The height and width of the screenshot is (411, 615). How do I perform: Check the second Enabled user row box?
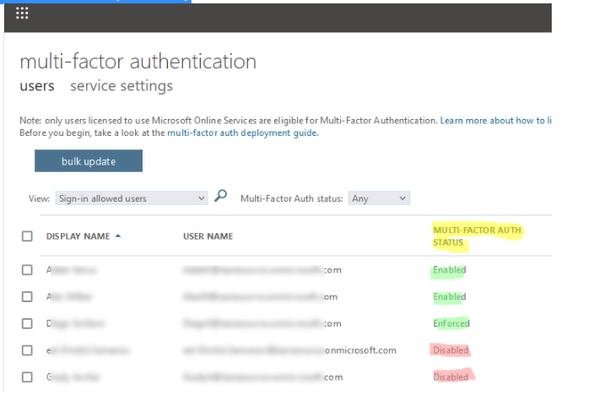pos(27,297)
